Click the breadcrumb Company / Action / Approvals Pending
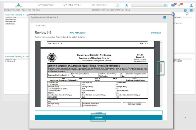The width and height of the screenshot is (196, 130). click(x=22, y=10)
